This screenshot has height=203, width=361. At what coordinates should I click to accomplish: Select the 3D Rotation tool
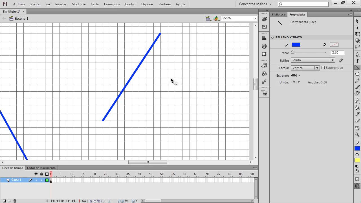(x=357, y=40)
